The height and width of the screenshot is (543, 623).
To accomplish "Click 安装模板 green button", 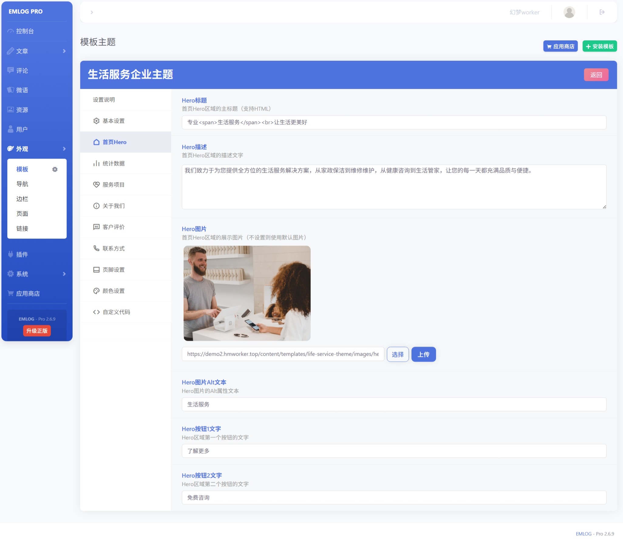I will [x=599, y=46].
